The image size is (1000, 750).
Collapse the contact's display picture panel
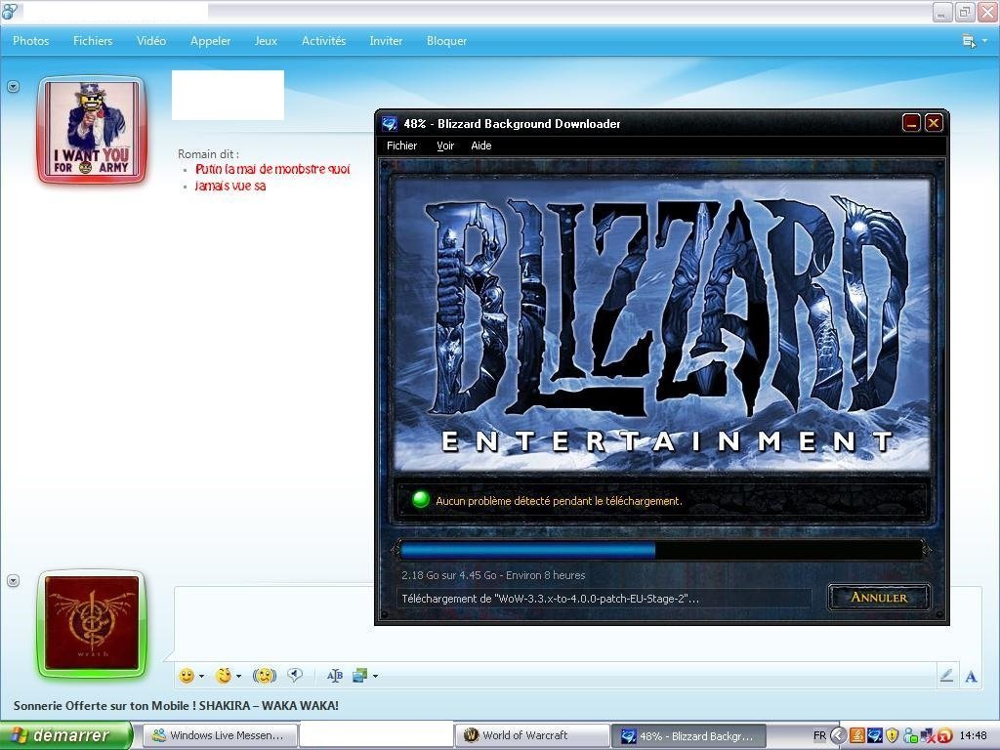coord(13,86)
